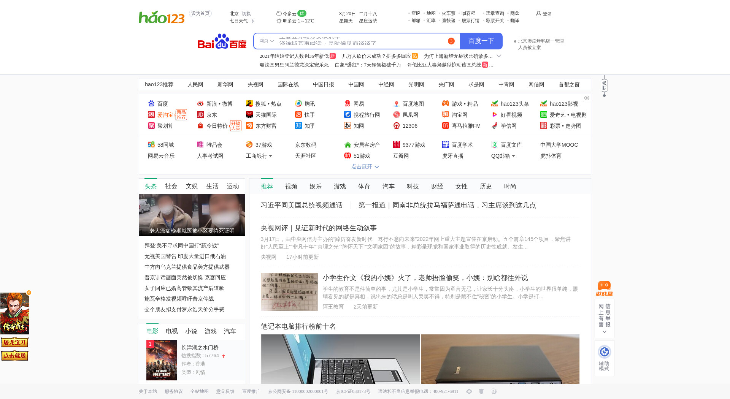Open 京东 JD icon
Screen dimensions: 730x399
[x=200, y=115]
